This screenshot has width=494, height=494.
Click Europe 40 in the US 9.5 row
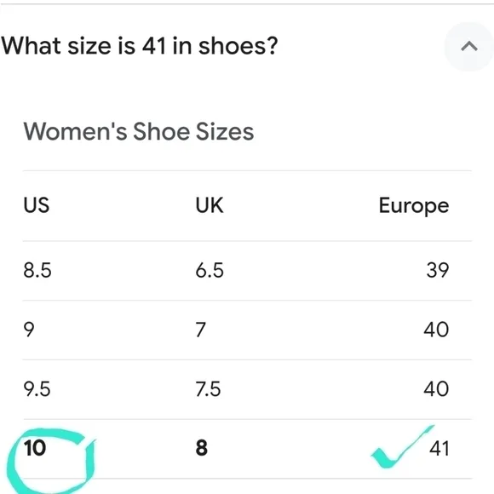436,389
